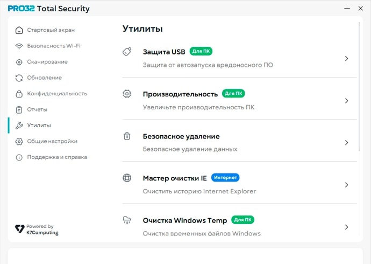Open Очистка Windows Temp utility title
The width and height of the screenshot is (371, 264).
tap(185, 220)
